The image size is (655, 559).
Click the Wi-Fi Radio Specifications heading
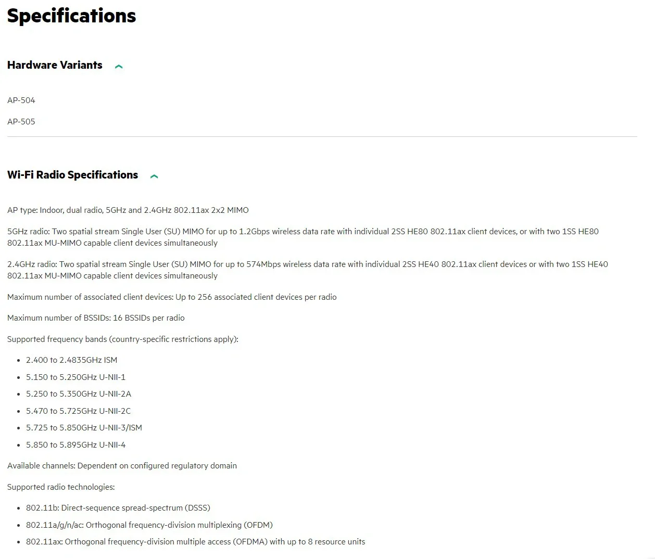[x=72, y=175]
